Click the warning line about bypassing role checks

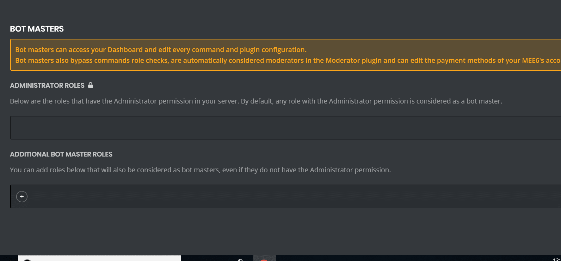(x=285, y=61)
